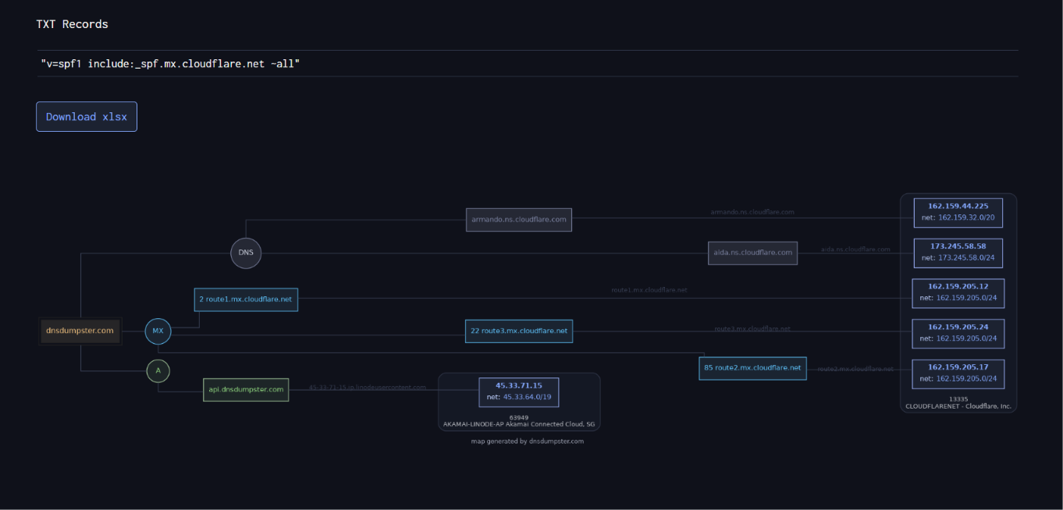
Task: Click the AKAMAI-LINODE-AP Akamai Connected Cloud label
Action: click(519, 425)
